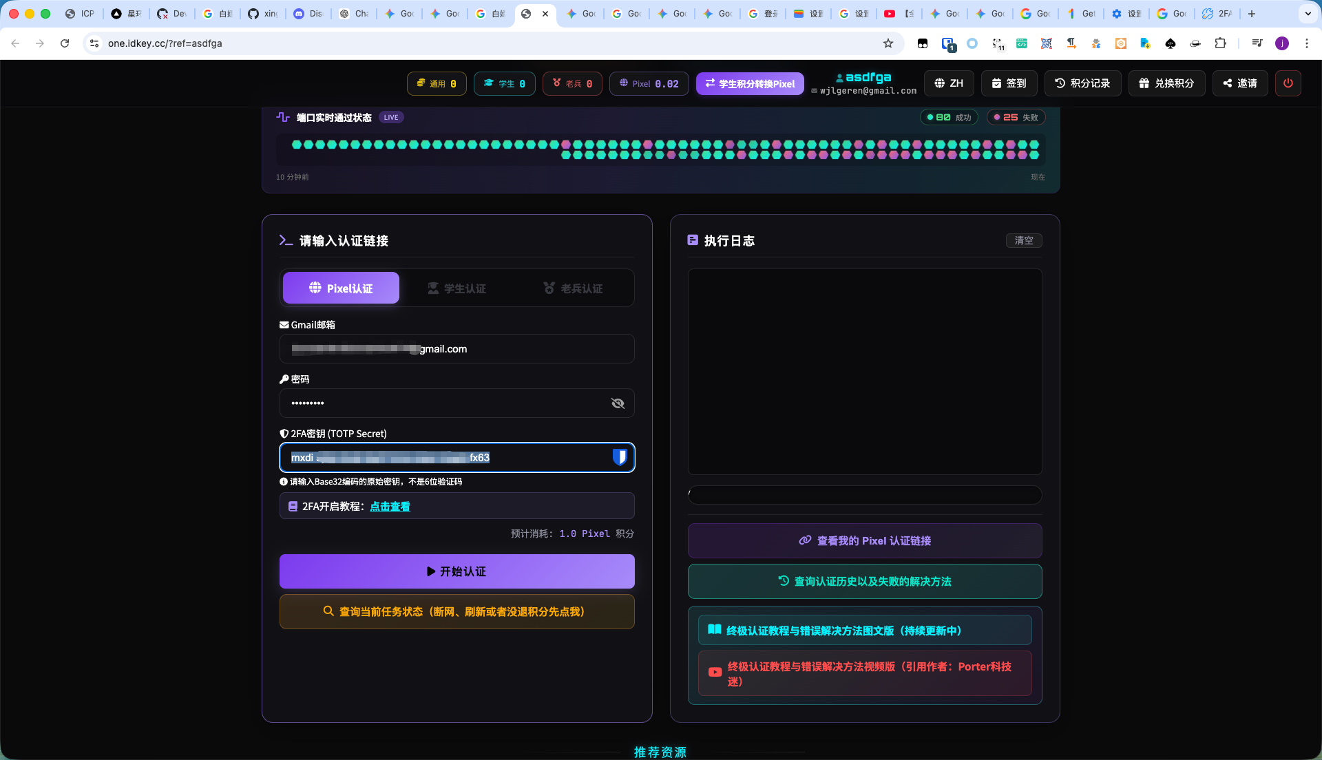This screenshot has width=1322, height=760.
Task: Open 终极认证教程图文版 guide link
Action: [865, 630]
